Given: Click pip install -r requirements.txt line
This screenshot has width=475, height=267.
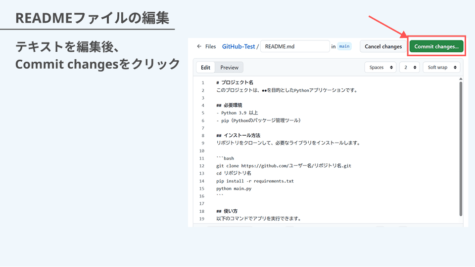Looking at the screenshot, I should coord(255,181).
